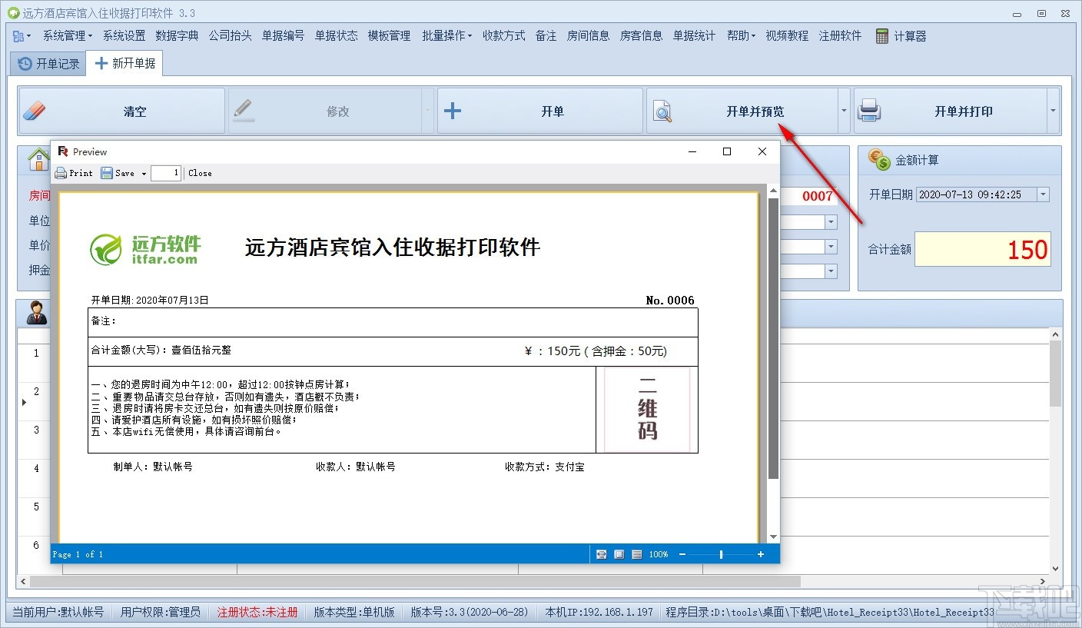The height and width of the screenshot is (628, 1082).
Task: Click the 合计金额 field showing 150
Action: pyautogui.click(x=983, y=249)
